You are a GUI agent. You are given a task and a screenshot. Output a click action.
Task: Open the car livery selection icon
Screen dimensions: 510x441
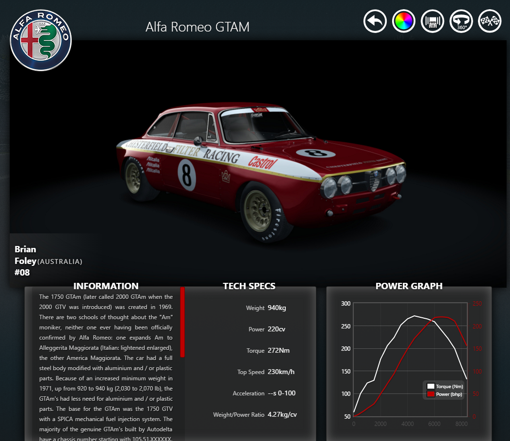point(432,21)
